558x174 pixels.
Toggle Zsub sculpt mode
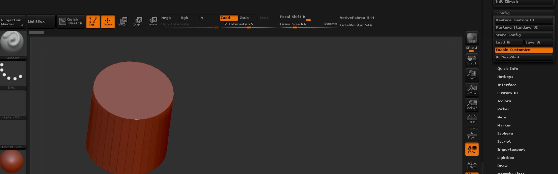click(248, 18)
